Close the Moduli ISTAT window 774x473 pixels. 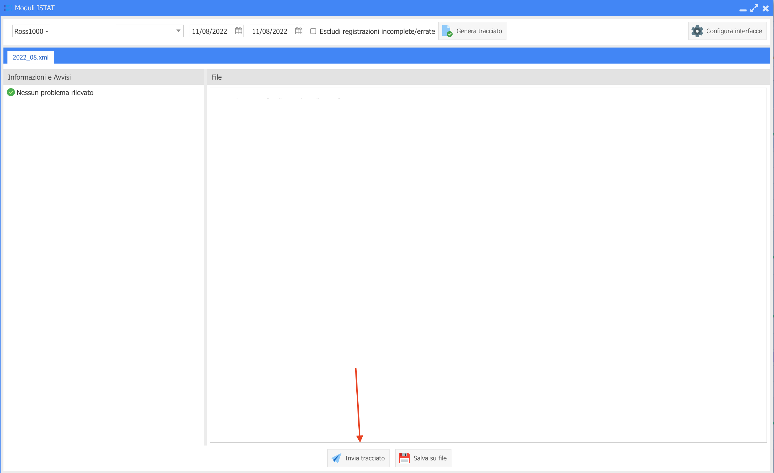click(x=765, y=8)
